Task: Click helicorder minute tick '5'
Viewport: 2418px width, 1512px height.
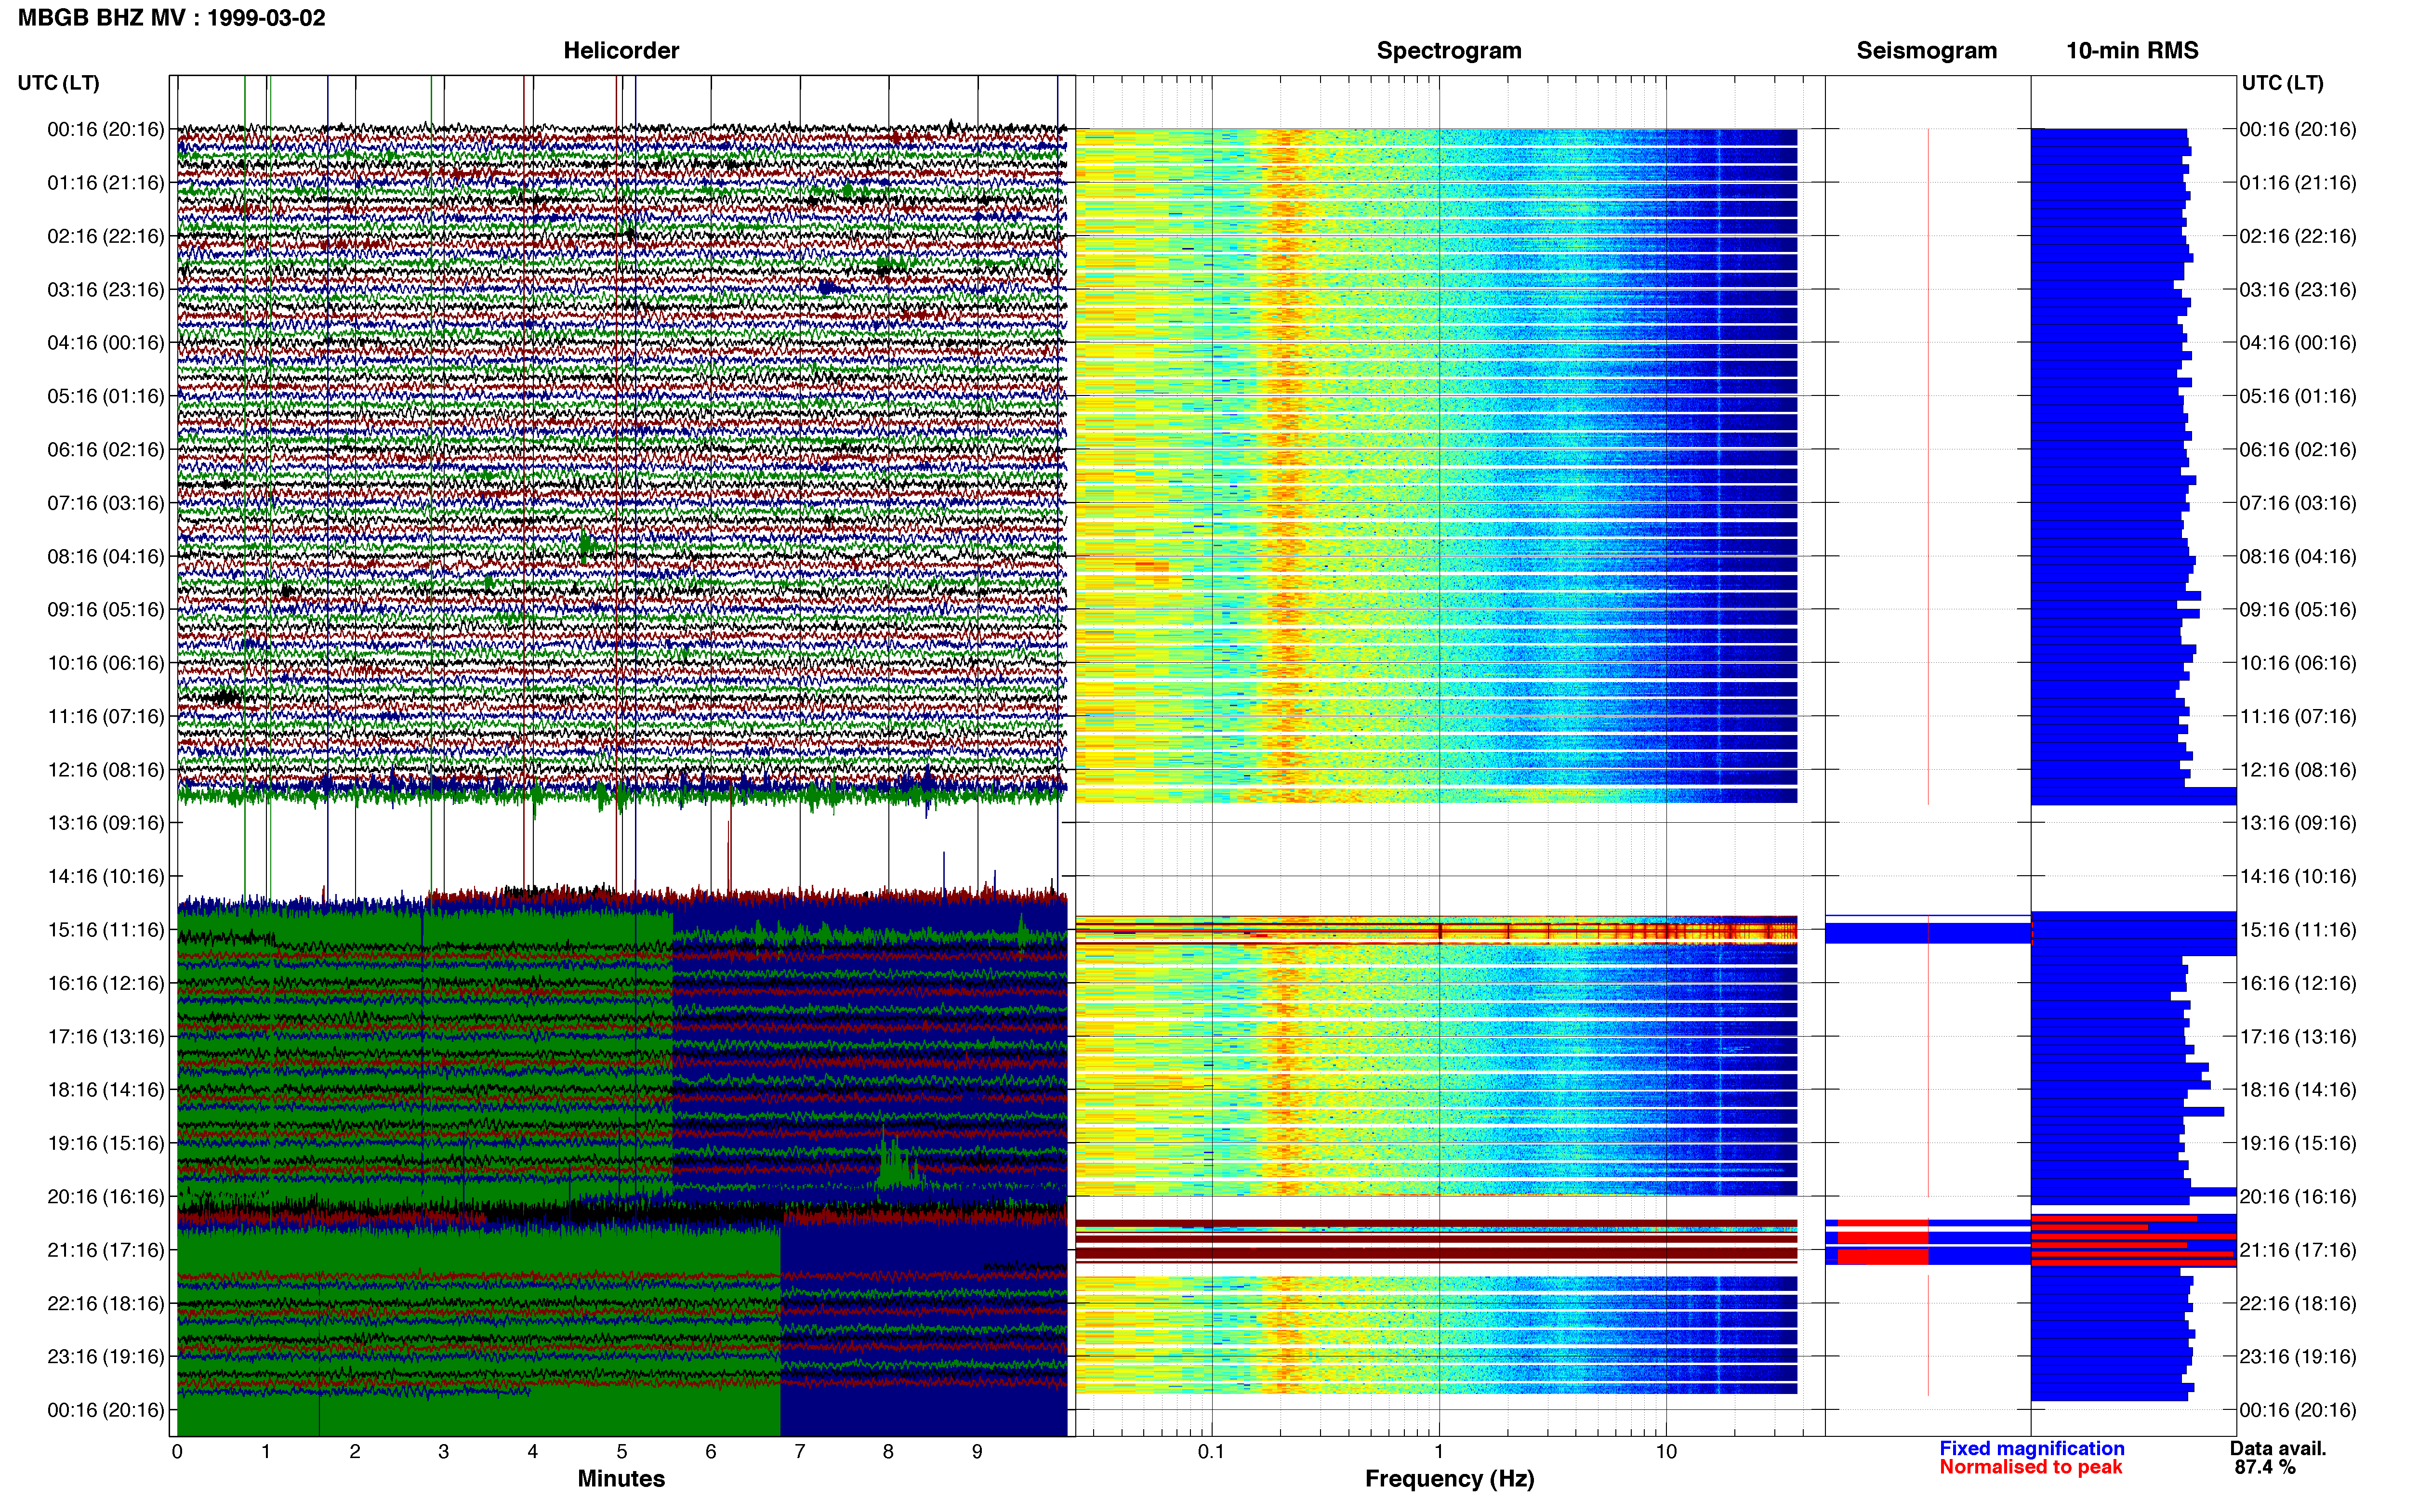Action: click(622, 1451)
